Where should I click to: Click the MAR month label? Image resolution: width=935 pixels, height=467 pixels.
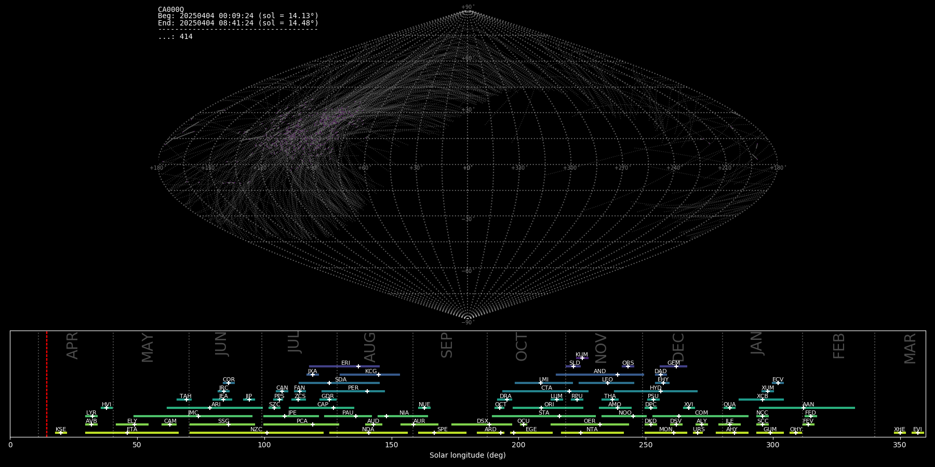pos(910,349)
